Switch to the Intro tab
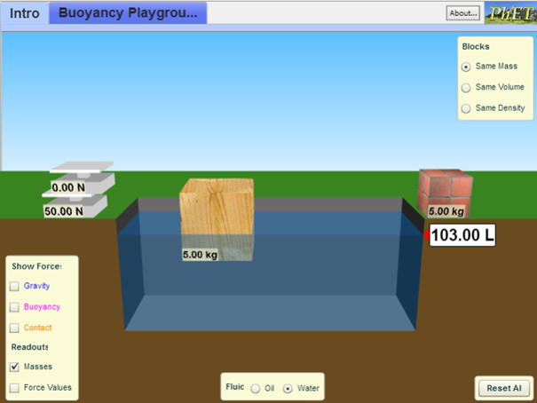Image resolution: width=537 pixels, height=403 pixels. [25, 13]
